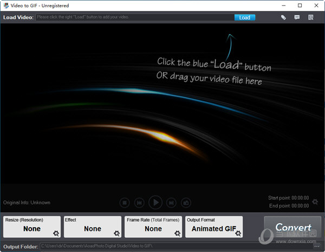
Task: Maximize the Video to GIF window
Action: coord(300,5)
